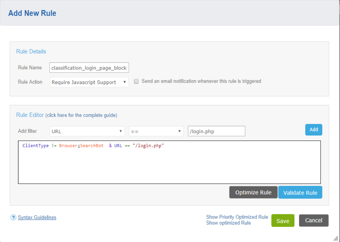Click the Add New Rule title bar
This screenshot has height=242, width=340.
point(32,13)
